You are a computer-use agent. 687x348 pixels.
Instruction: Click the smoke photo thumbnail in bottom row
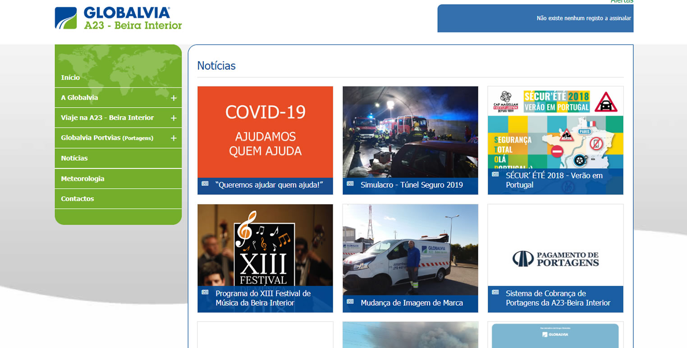click(410, 335)
